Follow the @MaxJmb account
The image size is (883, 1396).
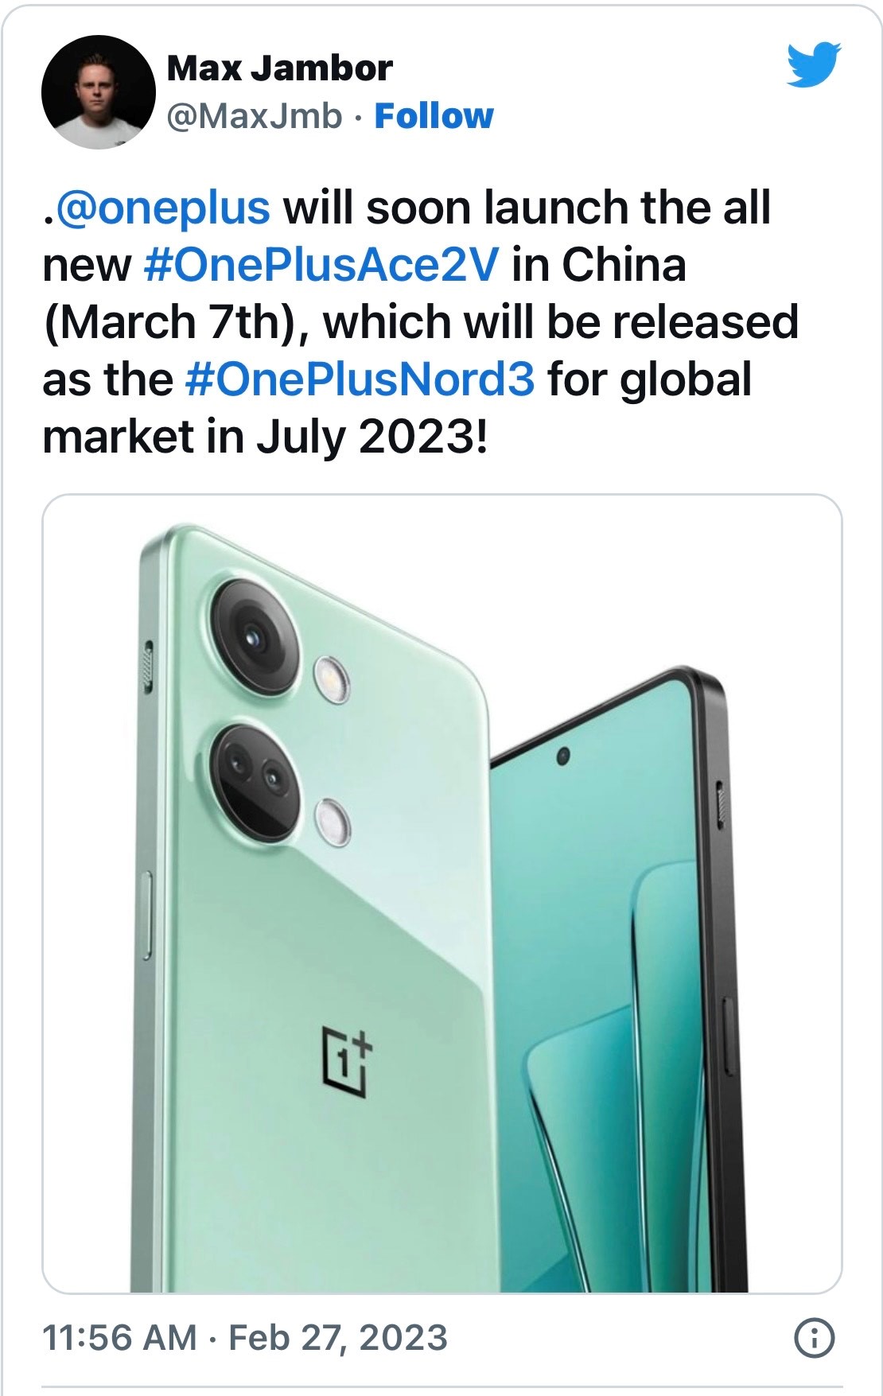click(434, 116)
